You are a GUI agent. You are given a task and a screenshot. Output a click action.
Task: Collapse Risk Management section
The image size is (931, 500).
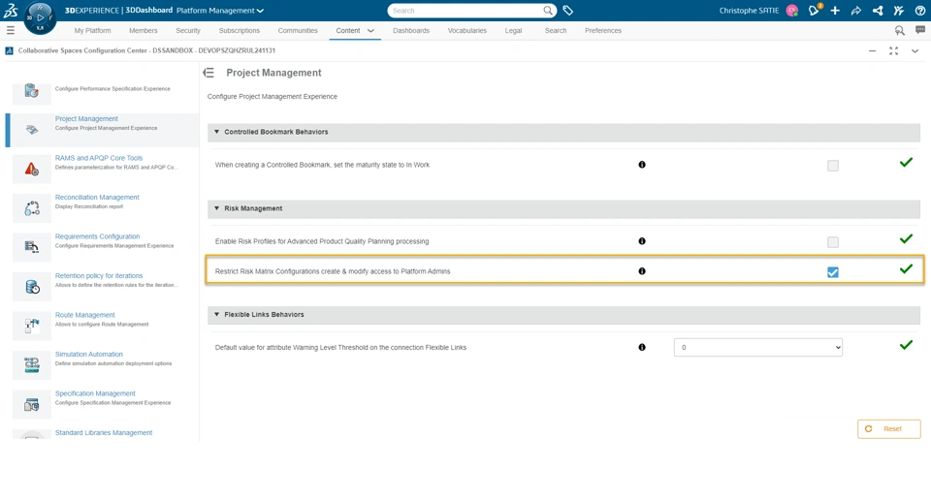click(x=216, y=208)
